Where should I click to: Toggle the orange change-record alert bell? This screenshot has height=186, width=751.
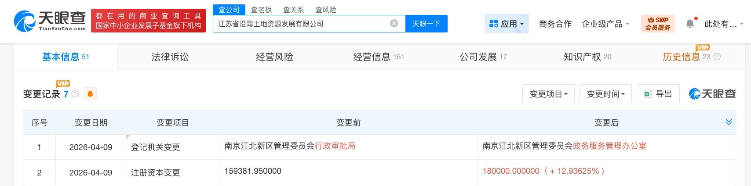pyautogui.click(x=90, y=94)
